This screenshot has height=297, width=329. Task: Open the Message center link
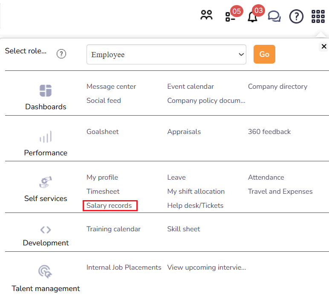click(111, 87)
